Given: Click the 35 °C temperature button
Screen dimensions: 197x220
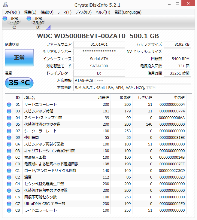Looking at the screenshot, I should click(19, 83).
